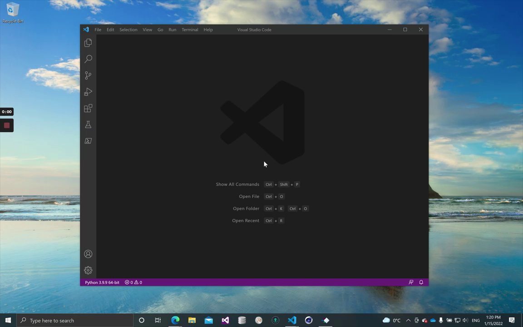Open the Search view in activity bar
This screenshot has height=327, width=523.
tap(88, 59)
